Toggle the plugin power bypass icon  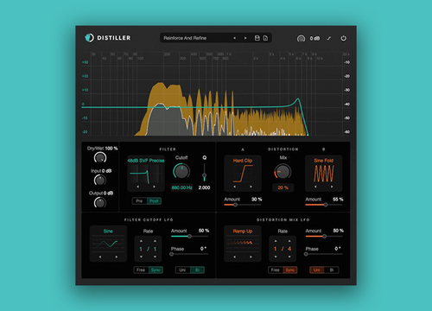pyautogui.click(x=343, y=38)
